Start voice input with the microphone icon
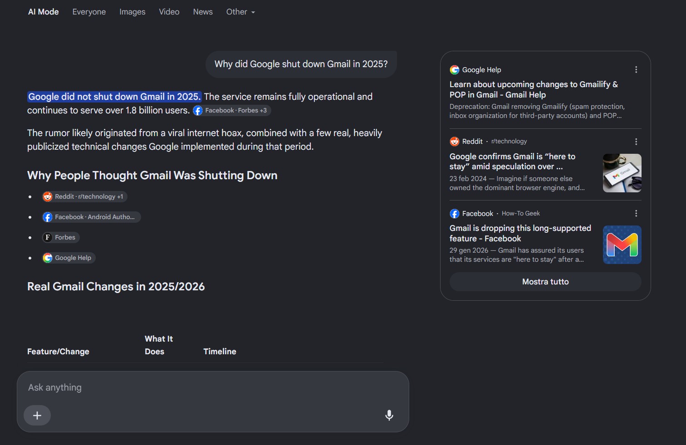686x445 pixels. point(389,415)
